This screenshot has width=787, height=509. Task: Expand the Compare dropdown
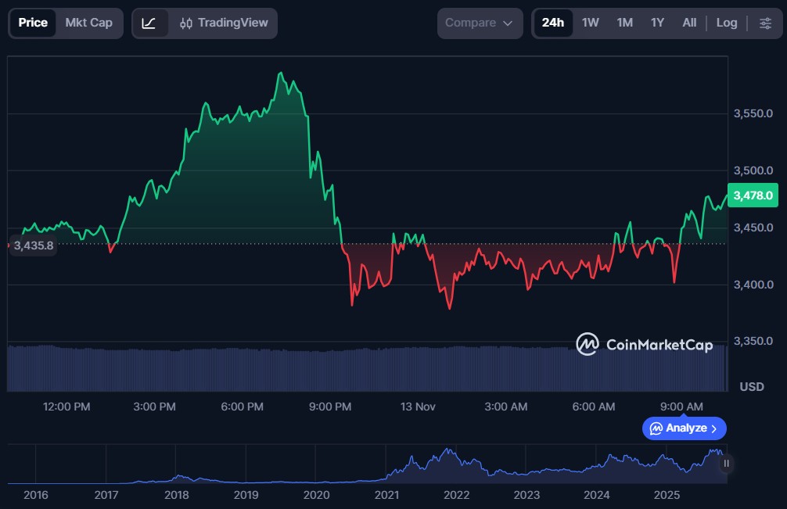tap(479, 23)
